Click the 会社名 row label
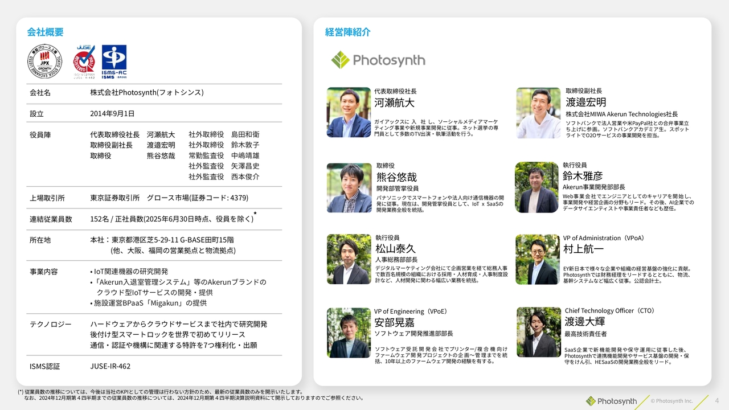 coord(40,92)
